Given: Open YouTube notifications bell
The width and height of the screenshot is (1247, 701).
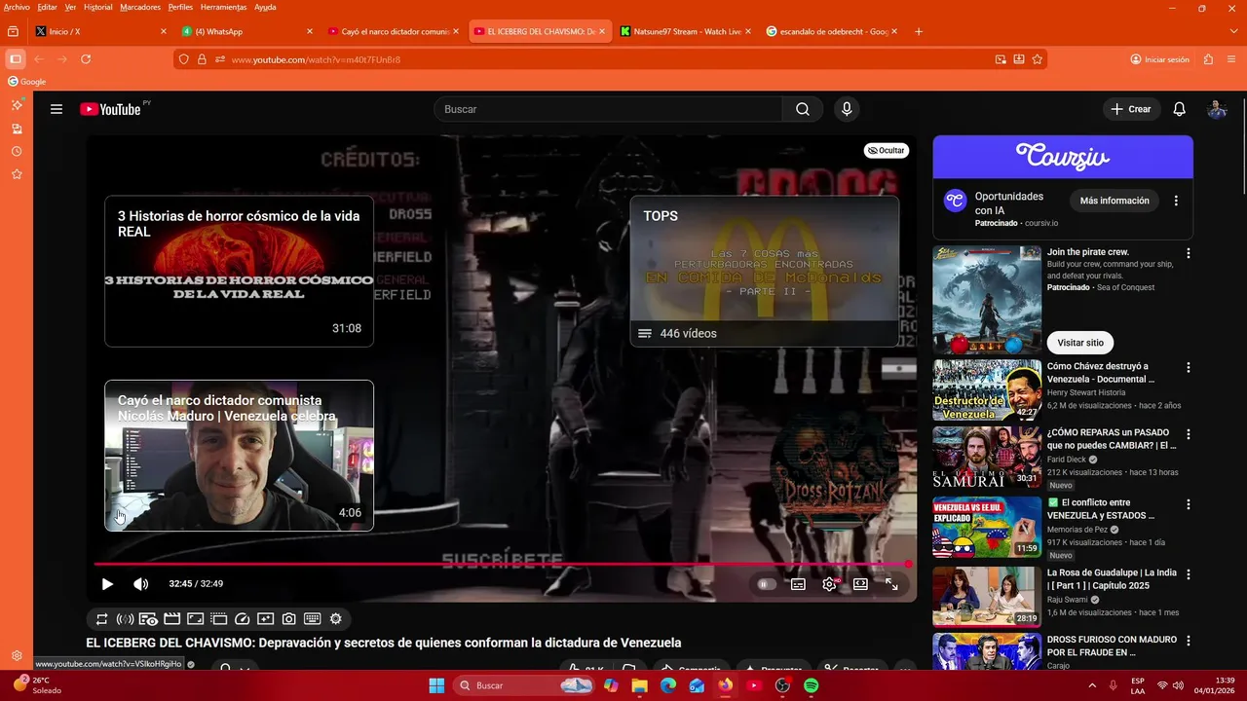Looking at the screenshot, I should [1179, 109].
